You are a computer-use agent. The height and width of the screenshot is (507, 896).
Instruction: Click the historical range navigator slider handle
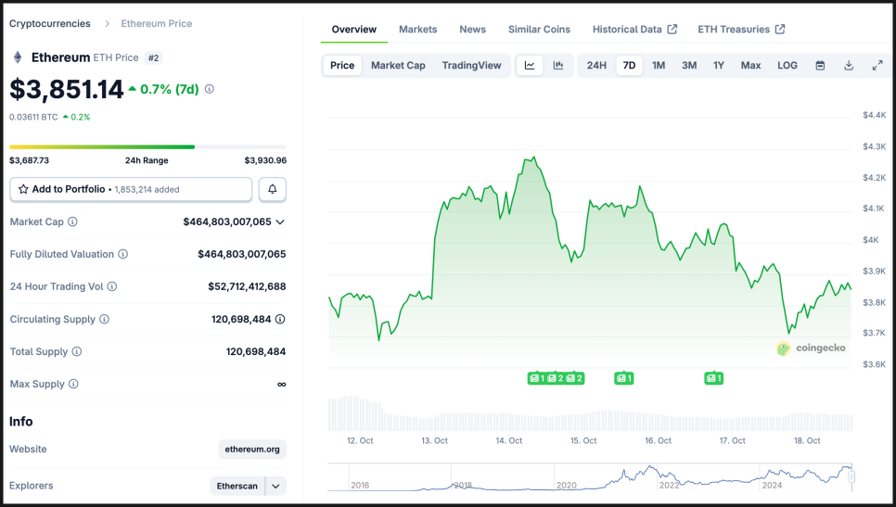851,476
